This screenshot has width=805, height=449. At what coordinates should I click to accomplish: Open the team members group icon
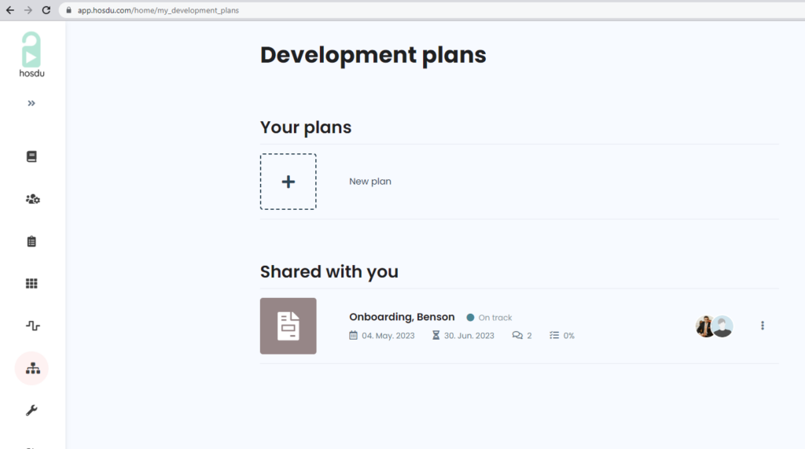pyautogui.click(x=32, y=199)
